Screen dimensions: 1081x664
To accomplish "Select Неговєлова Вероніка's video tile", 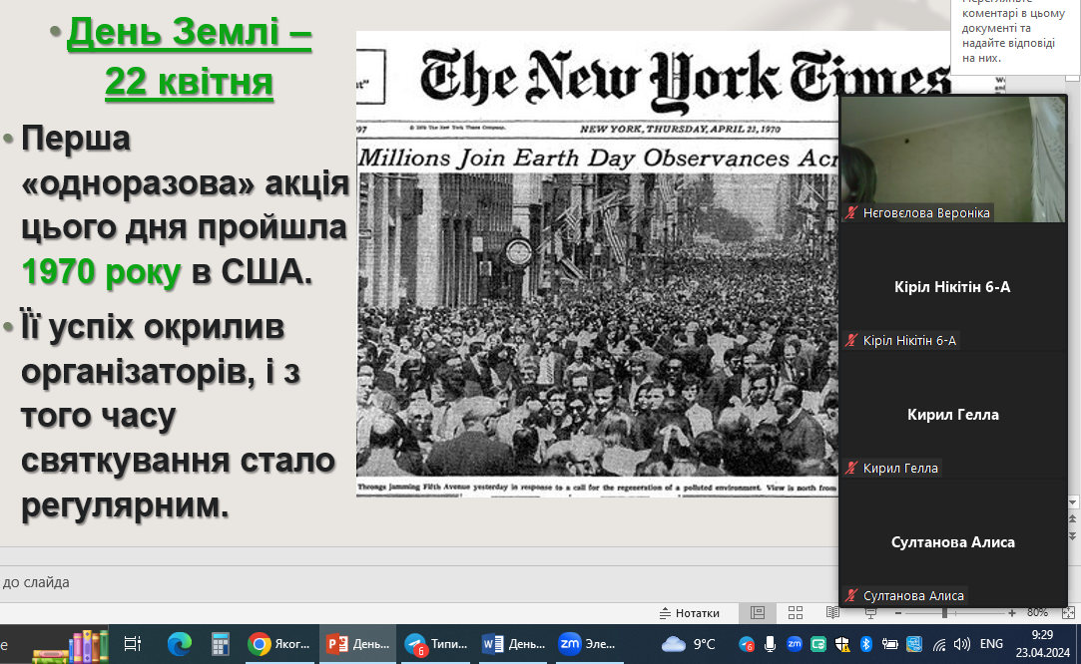I will pyautogui.click(x=953, y=160).
